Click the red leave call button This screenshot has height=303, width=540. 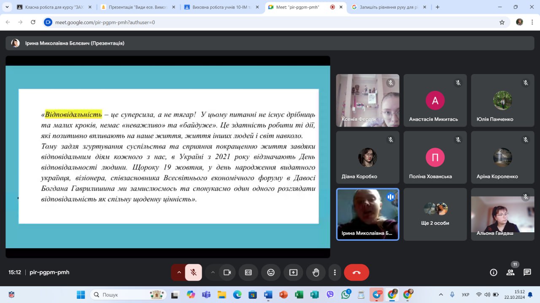pyautogui.click(x=356, y=272)
